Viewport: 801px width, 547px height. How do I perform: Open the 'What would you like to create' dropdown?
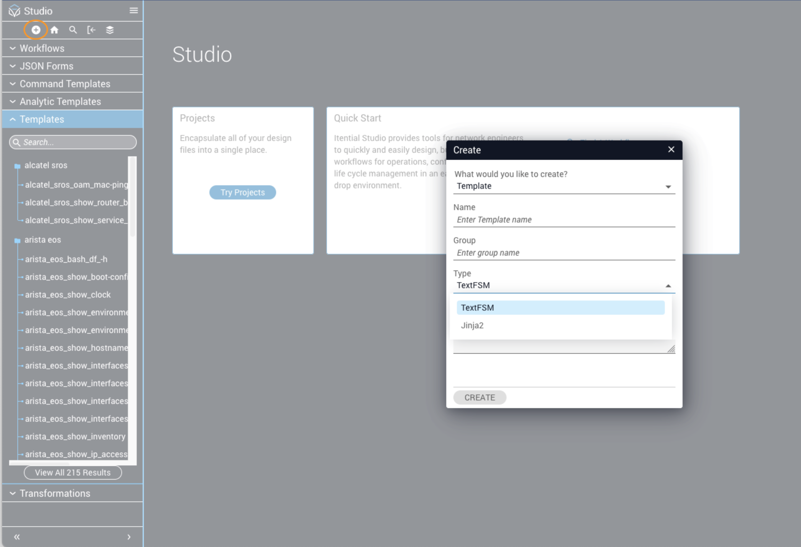(x=564, y=186)
